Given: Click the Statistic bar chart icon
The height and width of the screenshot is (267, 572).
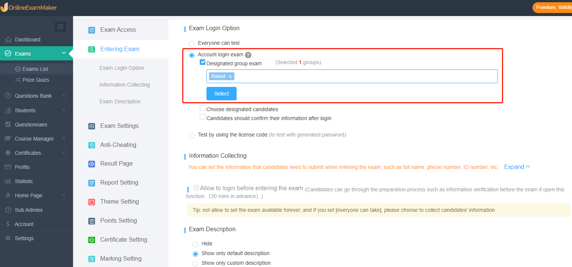Looking at the screenshot, I should pyautogui.click(x=8, y=181).
